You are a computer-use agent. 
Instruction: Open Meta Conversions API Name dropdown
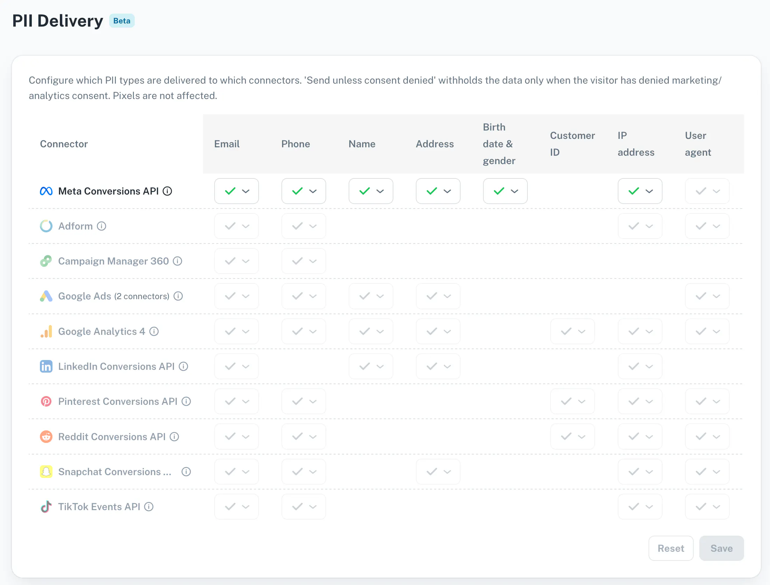pos(371,191)
